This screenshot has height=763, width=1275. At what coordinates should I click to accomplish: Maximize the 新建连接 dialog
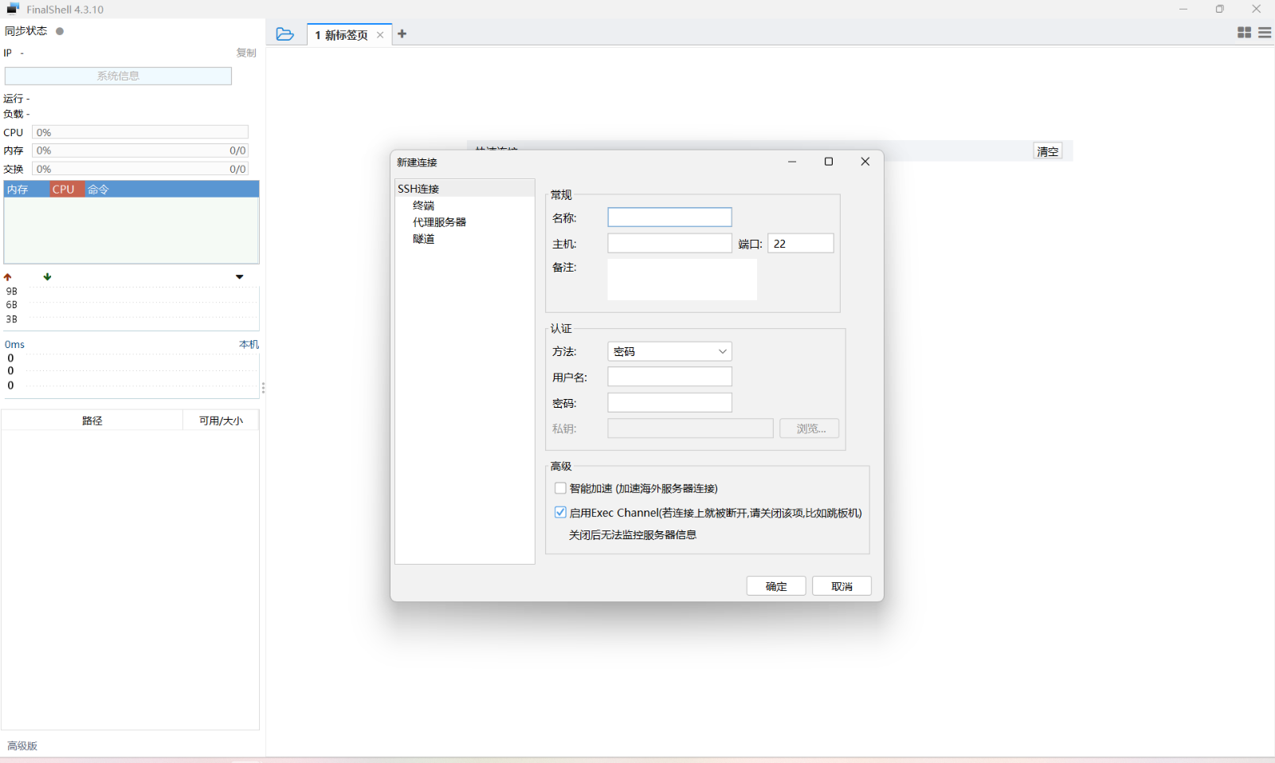pos(829,162)
